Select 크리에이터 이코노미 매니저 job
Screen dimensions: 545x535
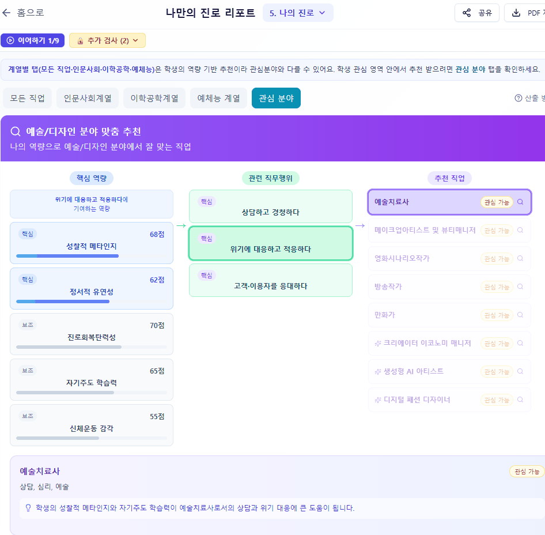tap(449, 344)
